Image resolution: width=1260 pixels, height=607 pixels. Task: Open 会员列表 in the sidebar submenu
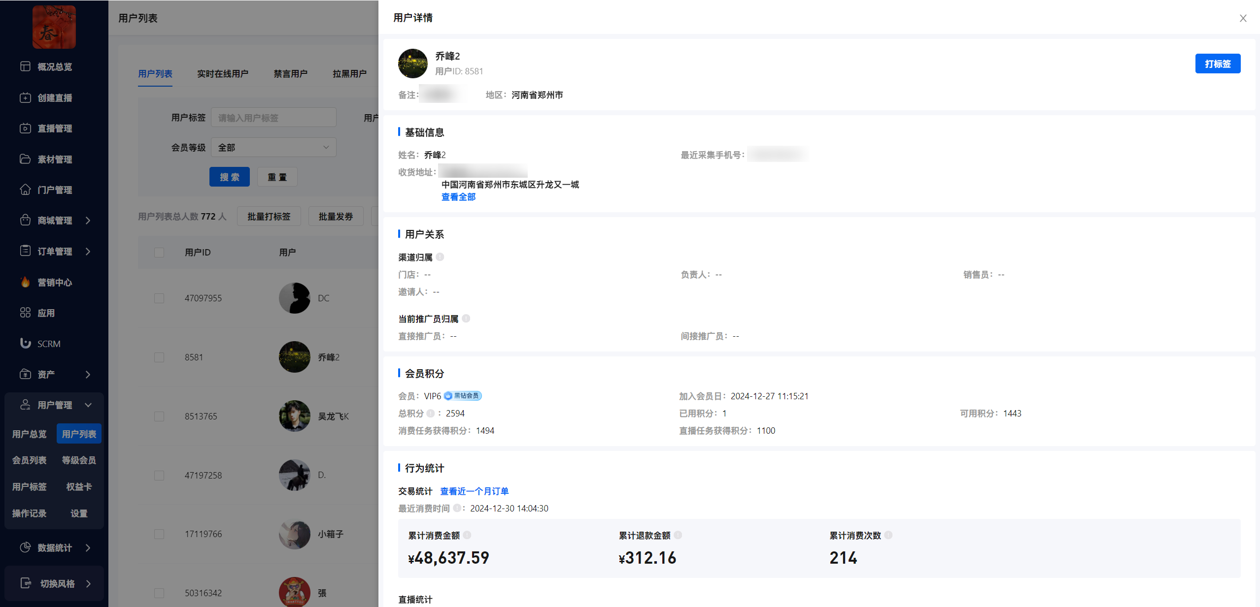[30, 460]
